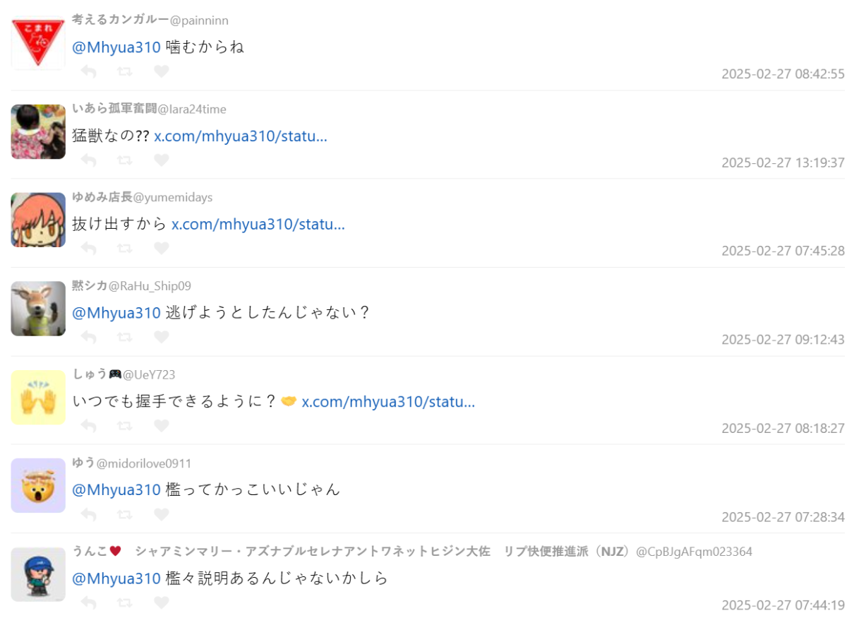
Task: Click the timestamp 2025-02-27 09:12:43
Action: click(x=783, y=340)
